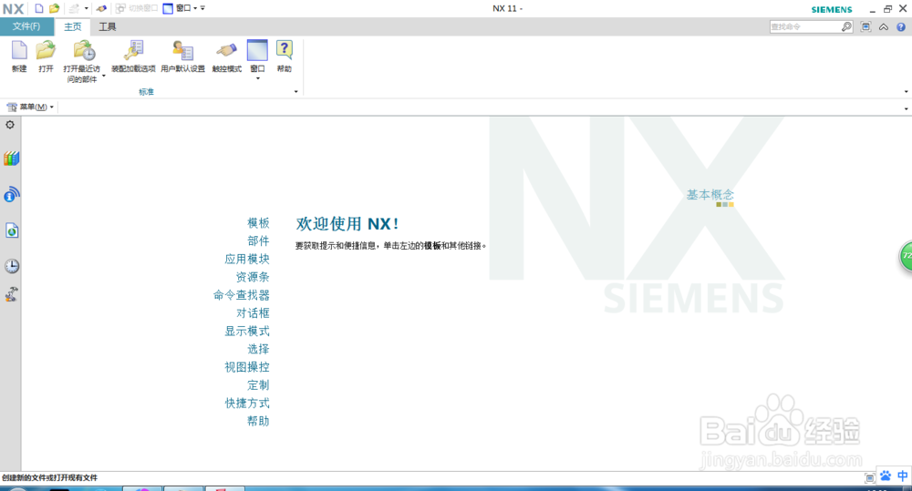Click 窗口 icon in quick access toolbar
This screenshot has width=912, height=491.
pyautogui.click(x=168, y=9)
